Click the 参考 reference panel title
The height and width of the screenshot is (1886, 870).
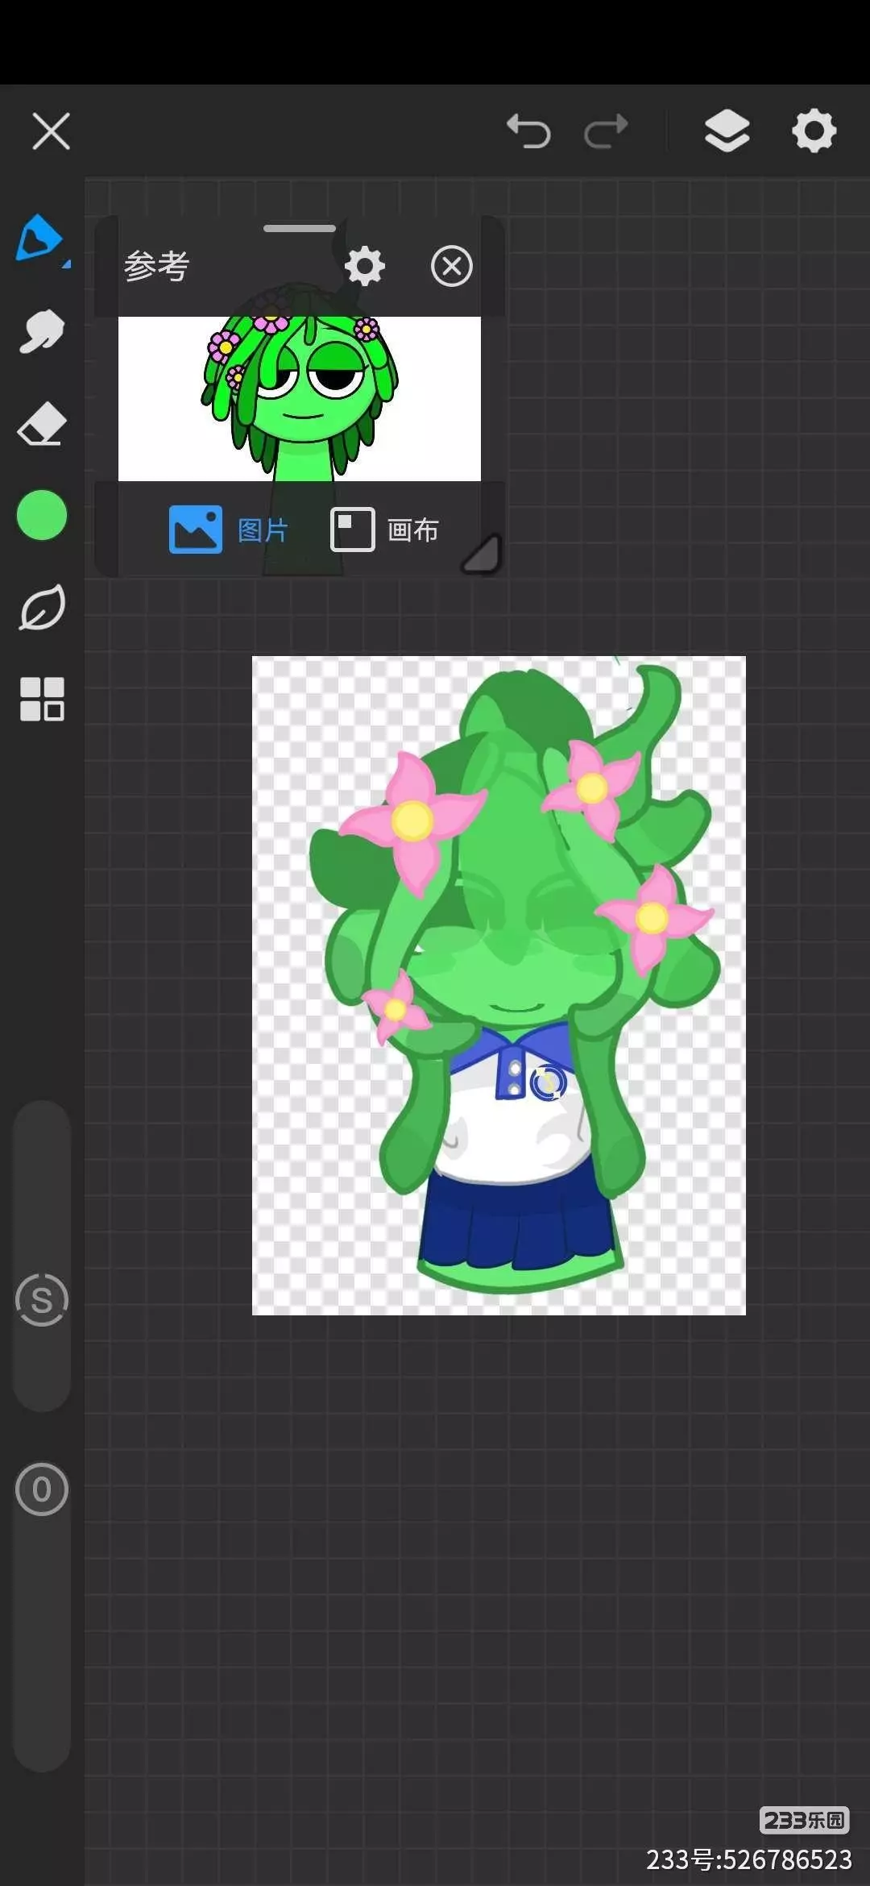coord(157,266)
